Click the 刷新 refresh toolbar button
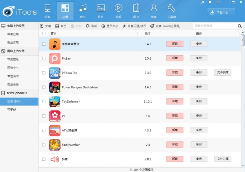The width and height of the screenshot is (245, 172). (91, 26)
